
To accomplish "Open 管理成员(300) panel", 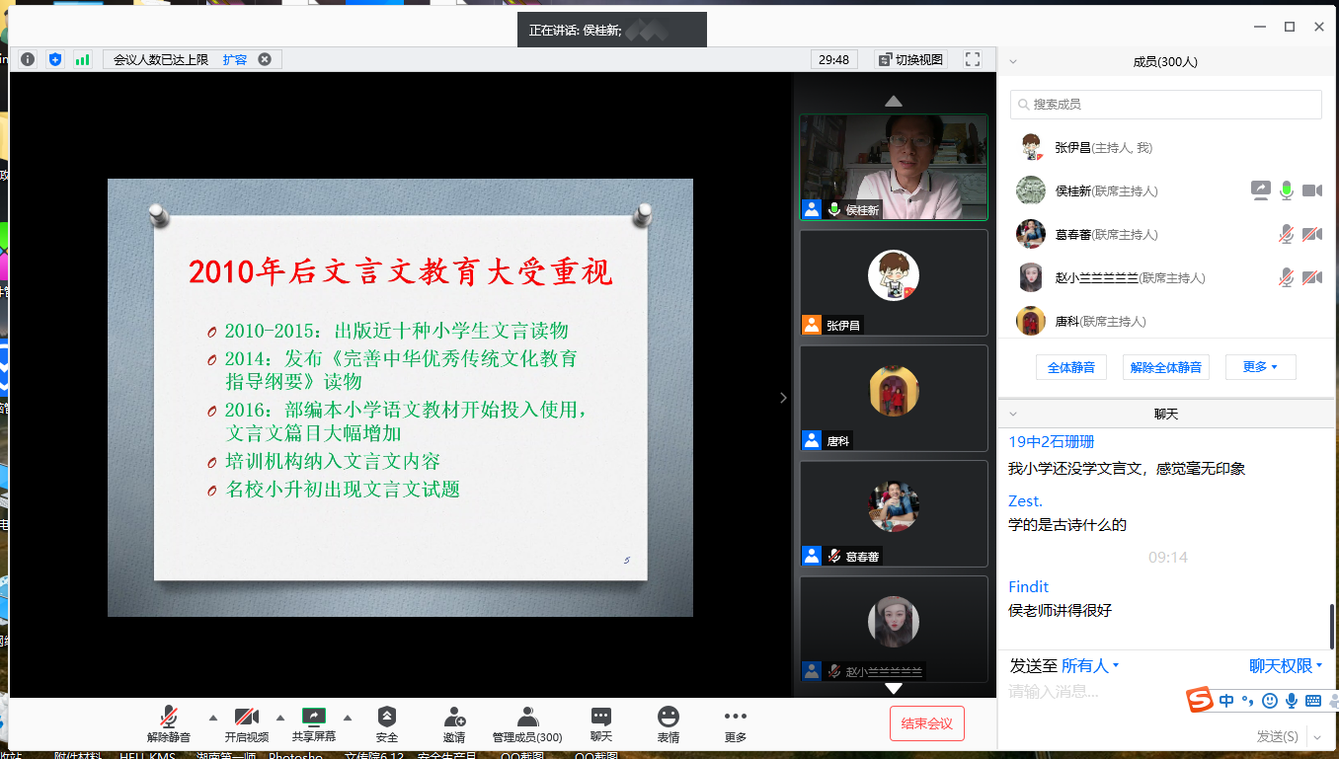I will pyautogui.click(x=527, y=723).
